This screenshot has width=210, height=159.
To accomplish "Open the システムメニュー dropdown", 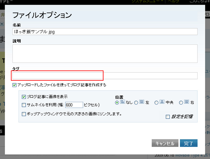I will pyautogui.click(x=147, y=2).
